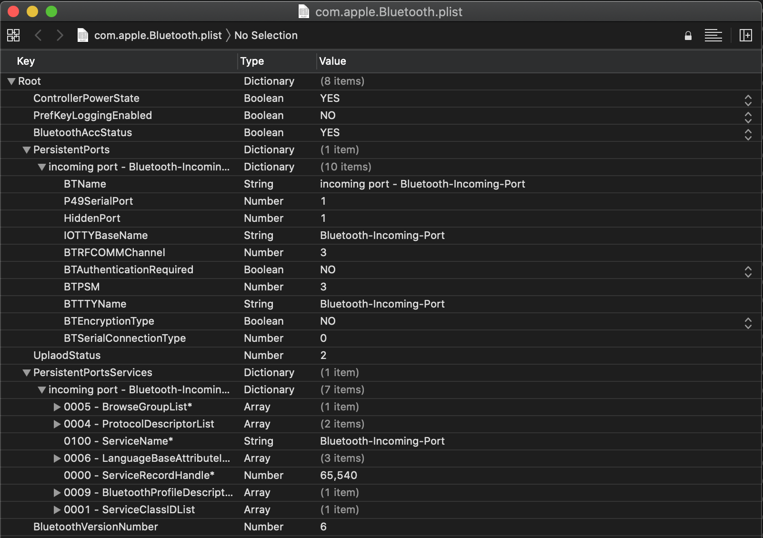Image resolution: width=763 pixels, height=538 pixels.
Task: Select the BTAuthenticationRequired key
Action: (x=129, y=269)
